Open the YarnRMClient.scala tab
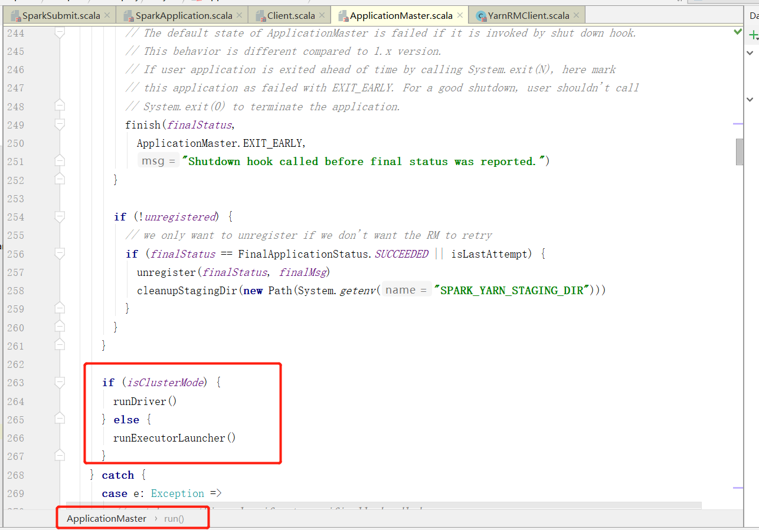Screen dimensions: 759x530 click(529, 15)
